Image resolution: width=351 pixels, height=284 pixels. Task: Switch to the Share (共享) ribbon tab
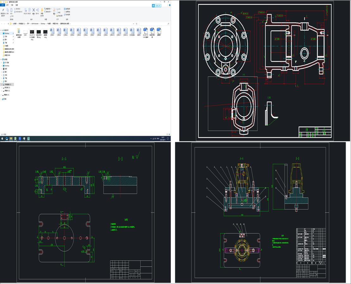click(12, 5)
